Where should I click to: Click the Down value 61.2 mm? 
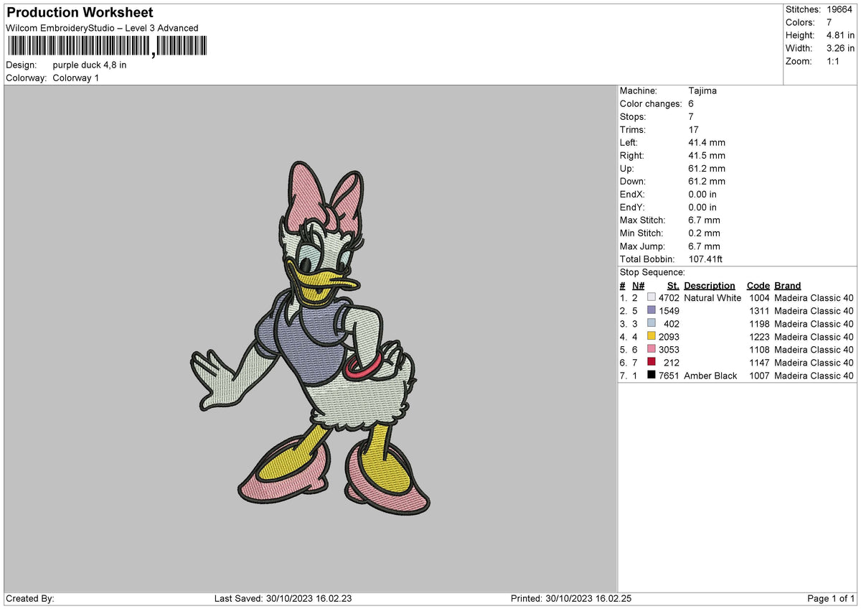[x=707, y=181]
